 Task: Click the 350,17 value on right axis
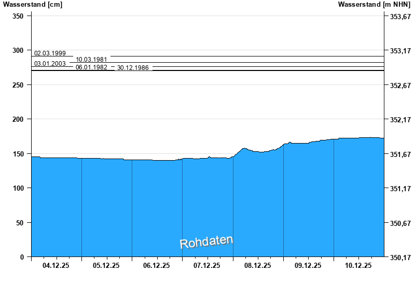coord(400,257)
